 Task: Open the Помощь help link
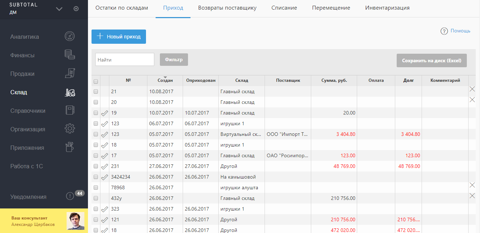(460, 31)
